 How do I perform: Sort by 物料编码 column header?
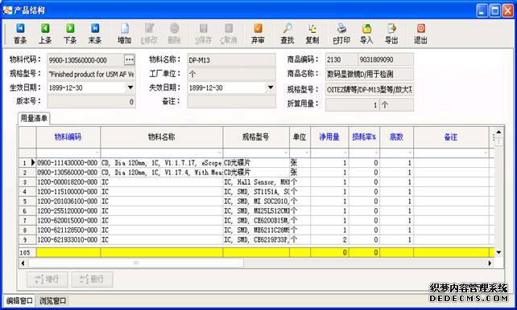coord(68,137)
